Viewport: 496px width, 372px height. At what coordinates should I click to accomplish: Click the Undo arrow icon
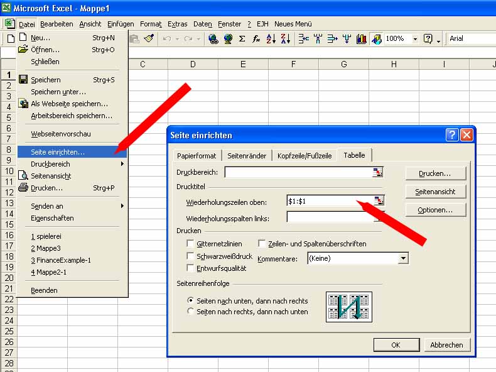pyautogui.click(x=167, y=39)
